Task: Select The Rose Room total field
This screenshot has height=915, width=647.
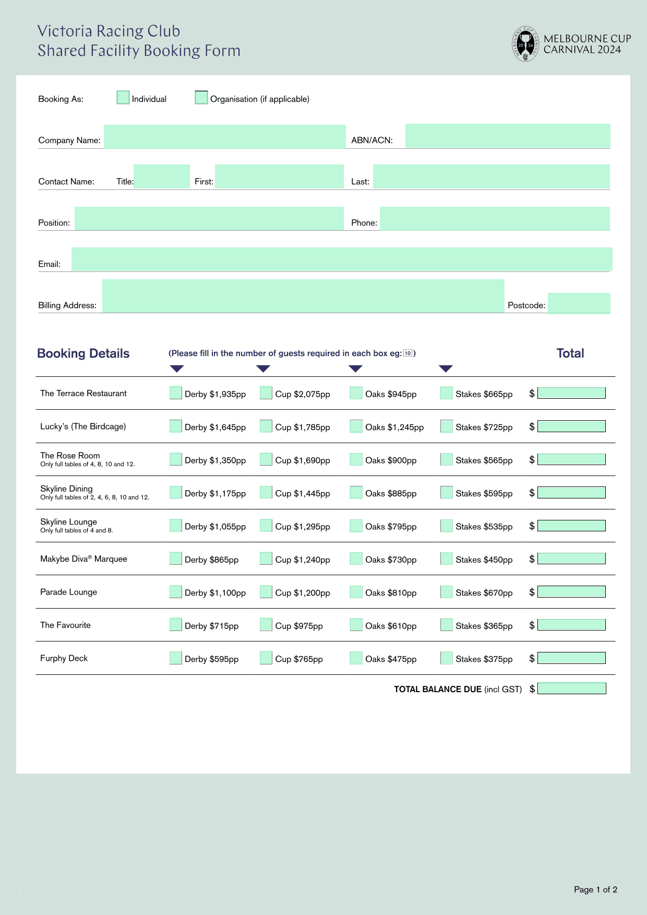Action: pos(571,459)
